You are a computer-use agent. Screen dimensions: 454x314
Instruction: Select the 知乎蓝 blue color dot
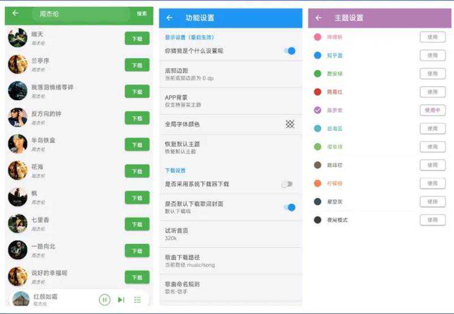[318, 55]
